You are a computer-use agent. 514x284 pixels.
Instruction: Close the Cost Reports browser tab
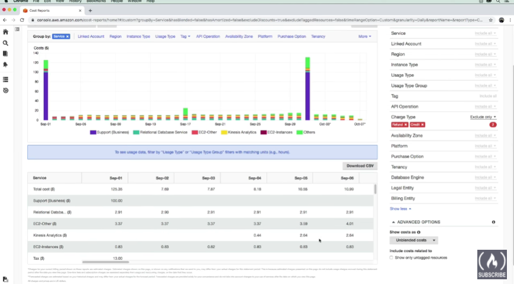[80, 11]
